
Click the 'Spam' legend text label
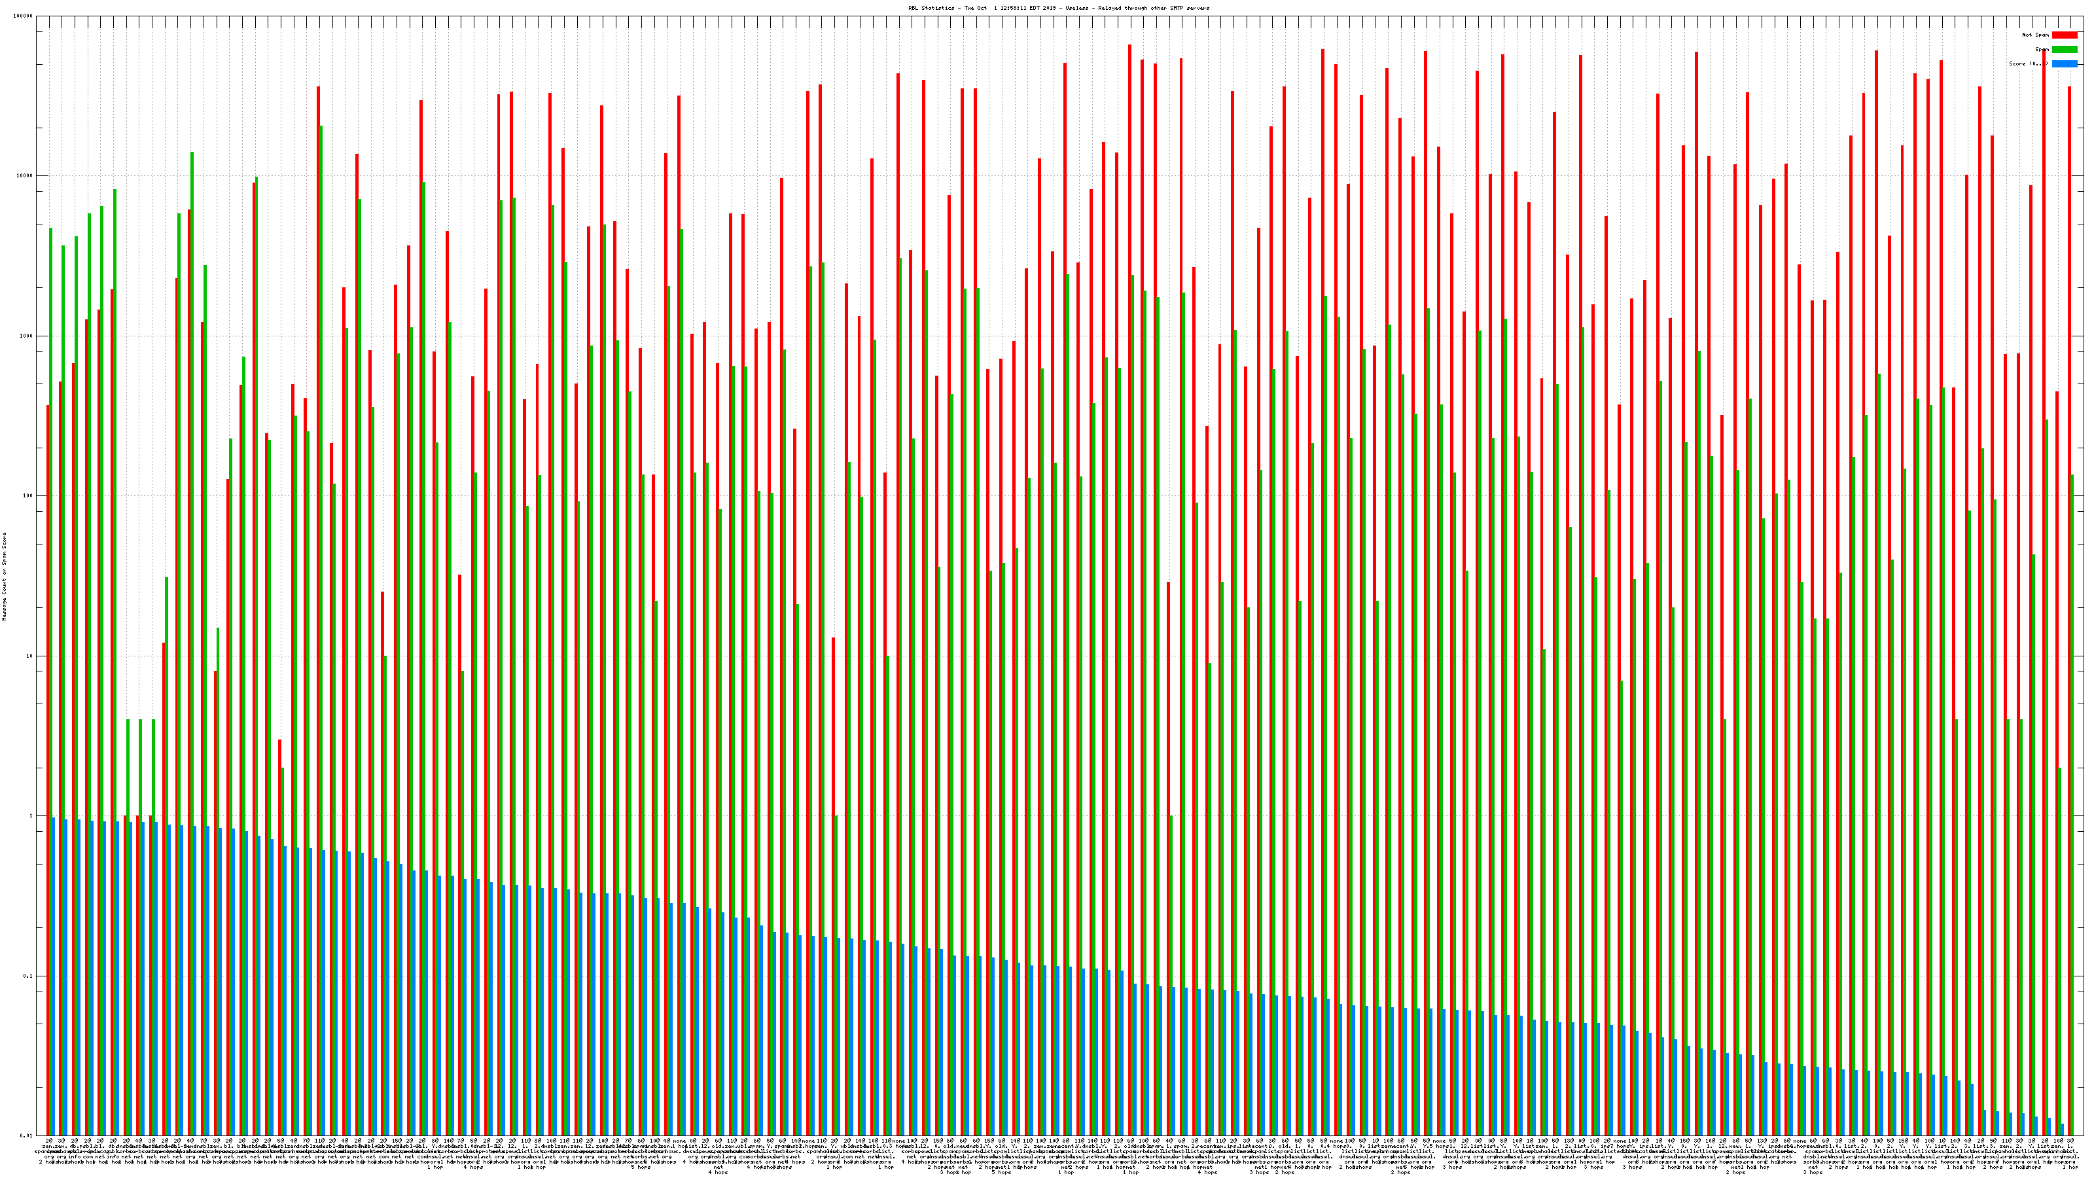coord(2042,50)
